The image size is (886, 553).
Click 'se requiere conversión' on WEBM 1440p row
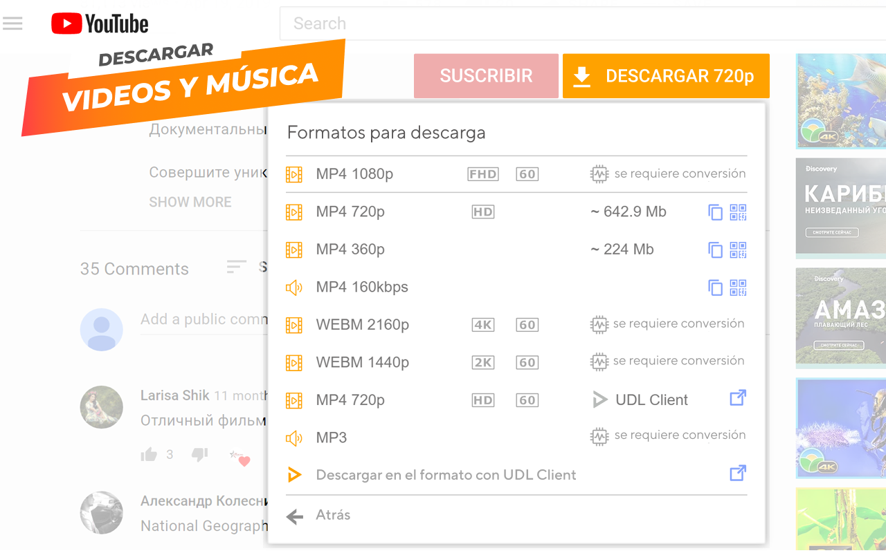tap(679, 361)
